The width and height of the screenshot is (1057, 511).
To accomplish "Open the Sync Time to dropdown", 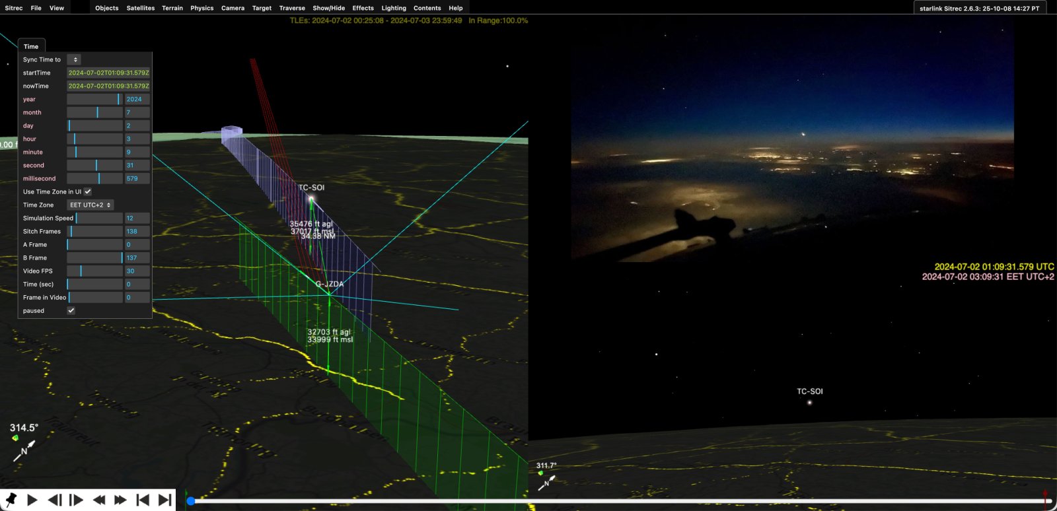I will pyautogui.click(x=73, y=59).
